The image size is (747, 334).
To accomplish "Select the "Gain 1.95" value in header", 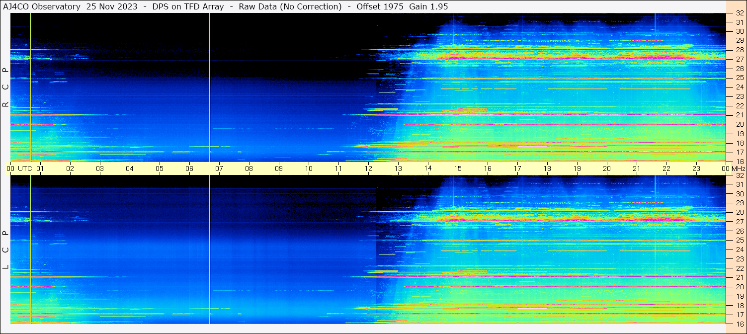I will pos(428,6).
